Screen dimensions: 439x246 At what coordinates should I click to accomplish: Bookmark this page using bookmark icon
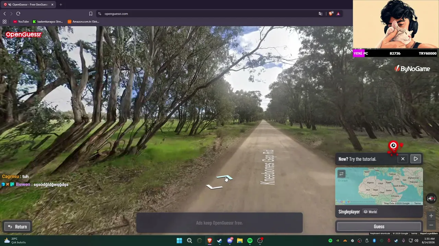click(x=91, y=14)
